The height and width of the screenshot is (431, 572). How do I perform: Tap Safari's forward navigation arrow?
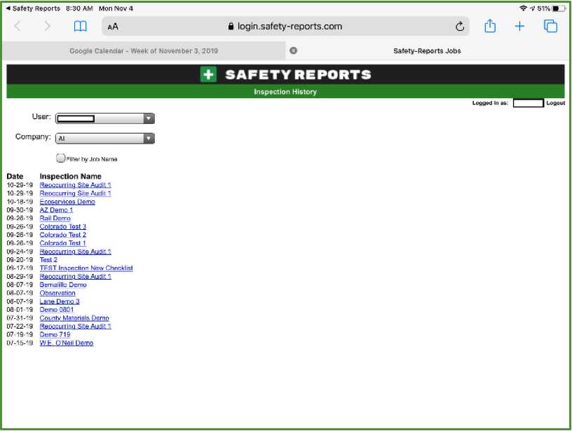point(47,26)
